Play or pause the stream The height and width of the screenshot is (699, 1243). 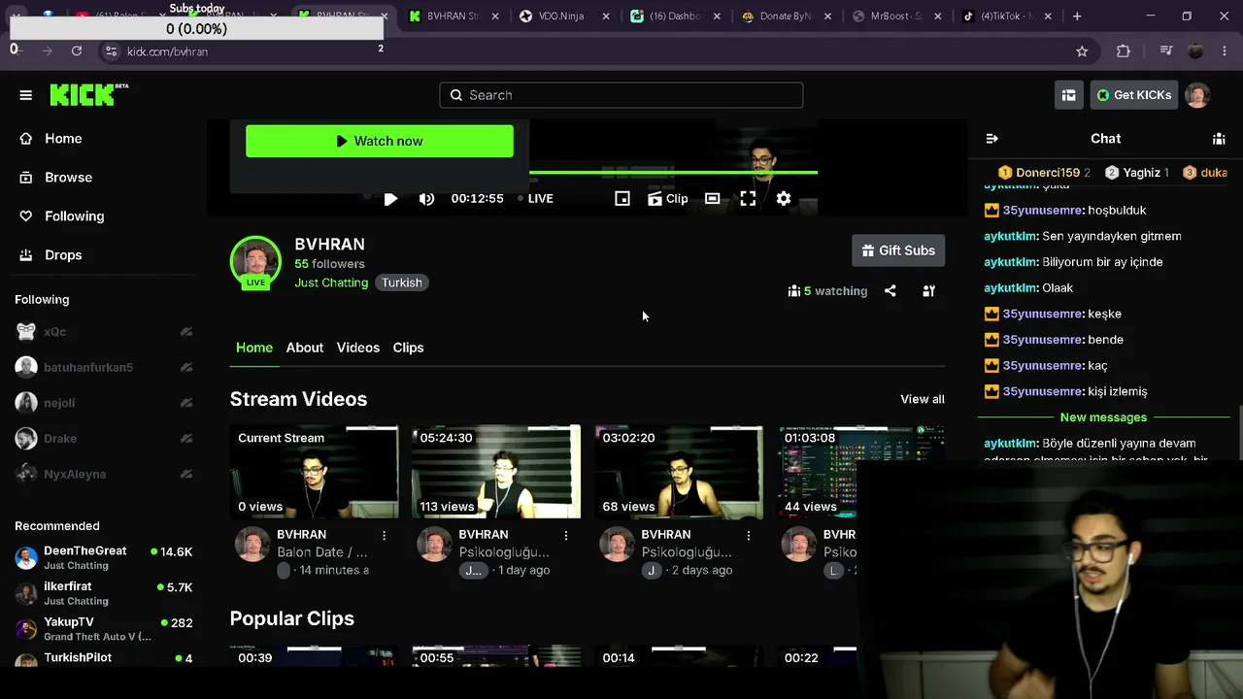tap(390, 198)
